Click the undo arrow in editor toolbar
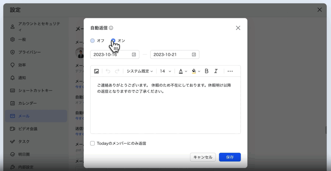 [108, 71]
